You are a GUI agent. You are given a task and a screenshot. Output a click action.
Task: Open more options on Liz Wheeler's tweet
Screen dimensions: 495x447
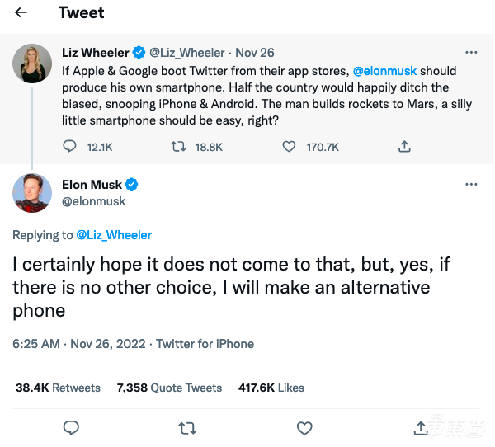pyautogui.click(x=471, y=52)
